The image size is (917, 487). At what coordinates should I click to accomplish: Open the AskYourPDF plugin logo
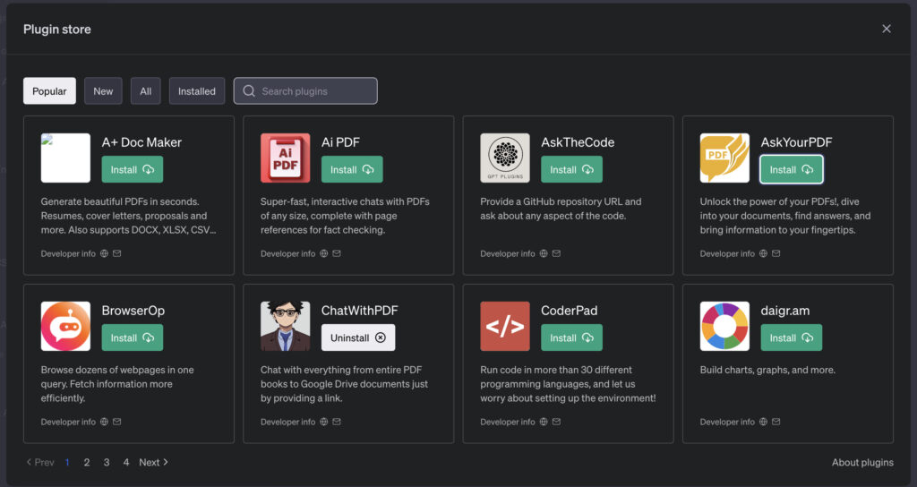(x=724, y=158)
